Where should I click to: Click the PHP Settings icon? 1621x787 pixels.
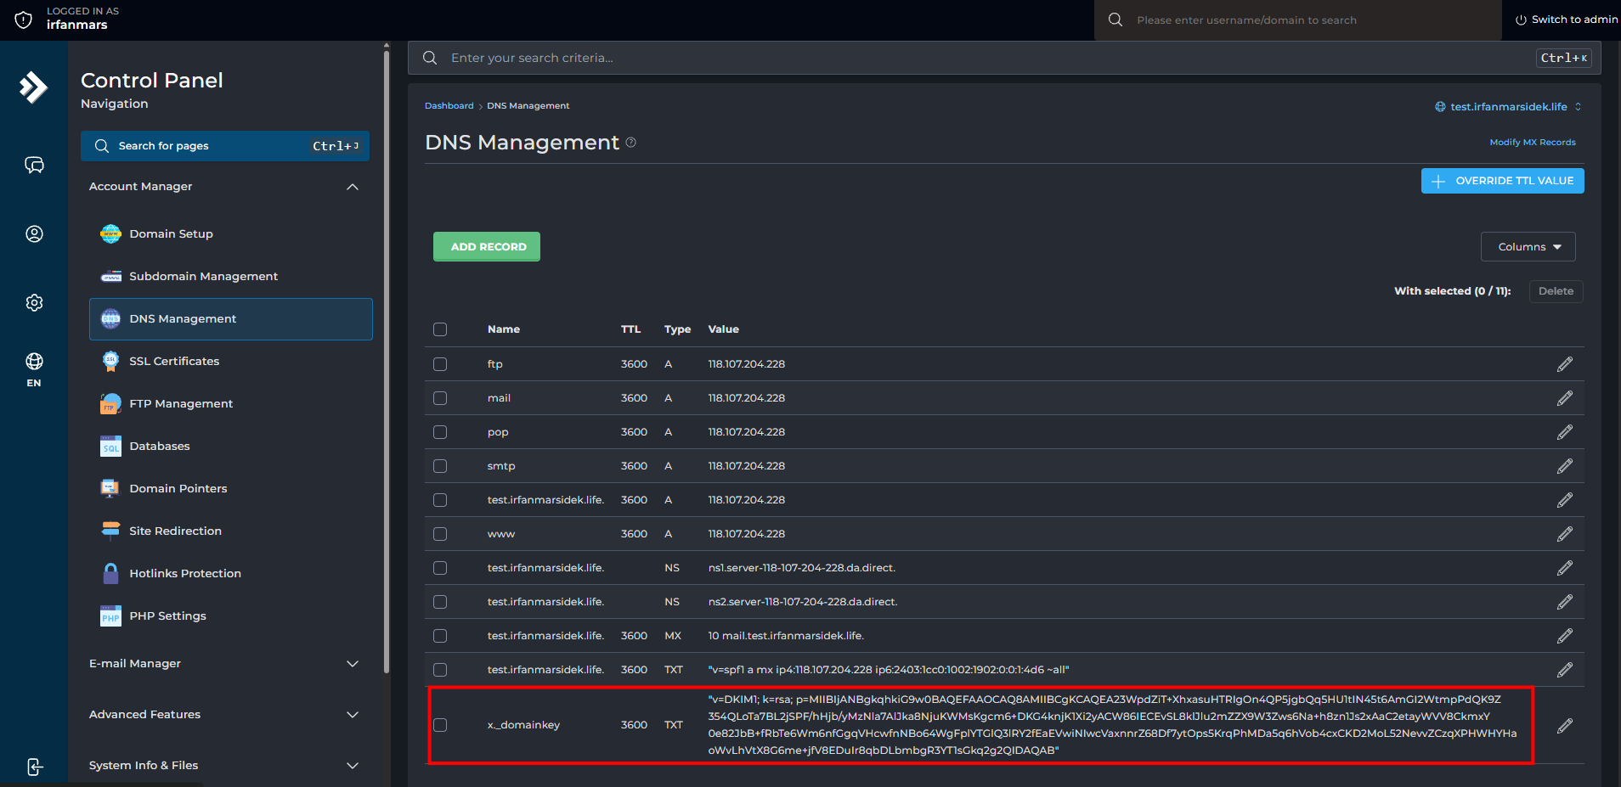[110, 616]
